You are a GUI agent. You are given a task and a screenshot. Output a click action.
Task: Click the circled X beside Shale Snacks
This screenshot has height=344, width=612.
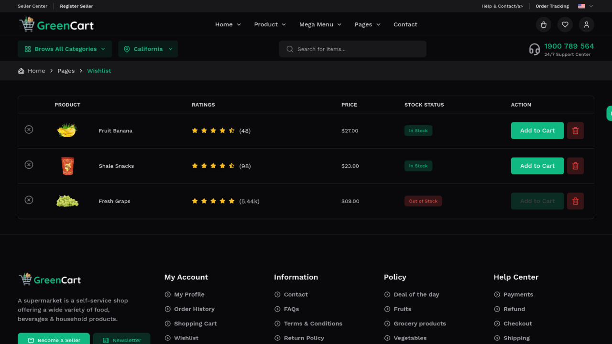[29, 165]
